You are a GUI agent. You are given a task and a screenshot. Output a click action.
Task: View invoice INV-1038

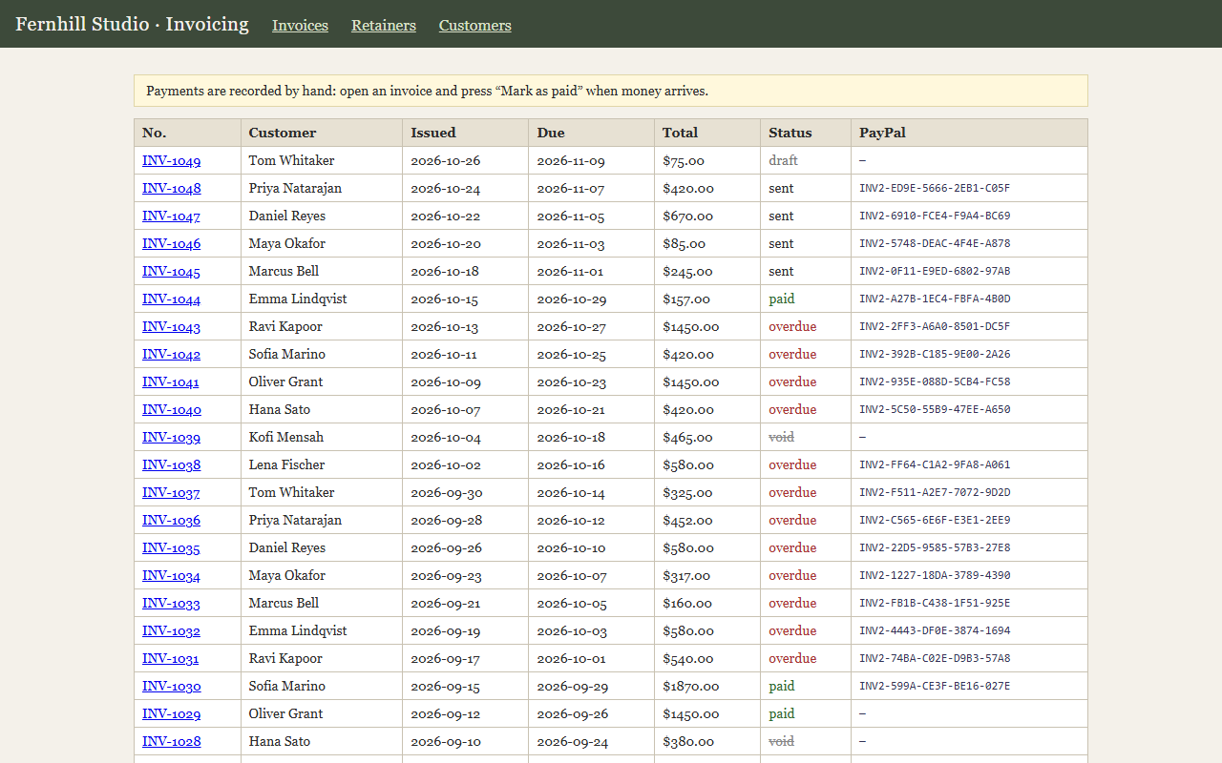(172, 465)
